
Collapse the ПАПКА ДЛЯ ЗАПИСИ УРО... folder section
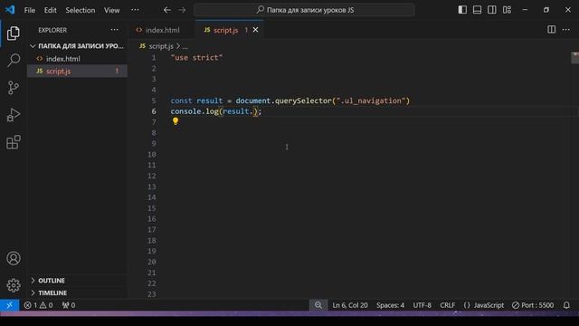77,46
